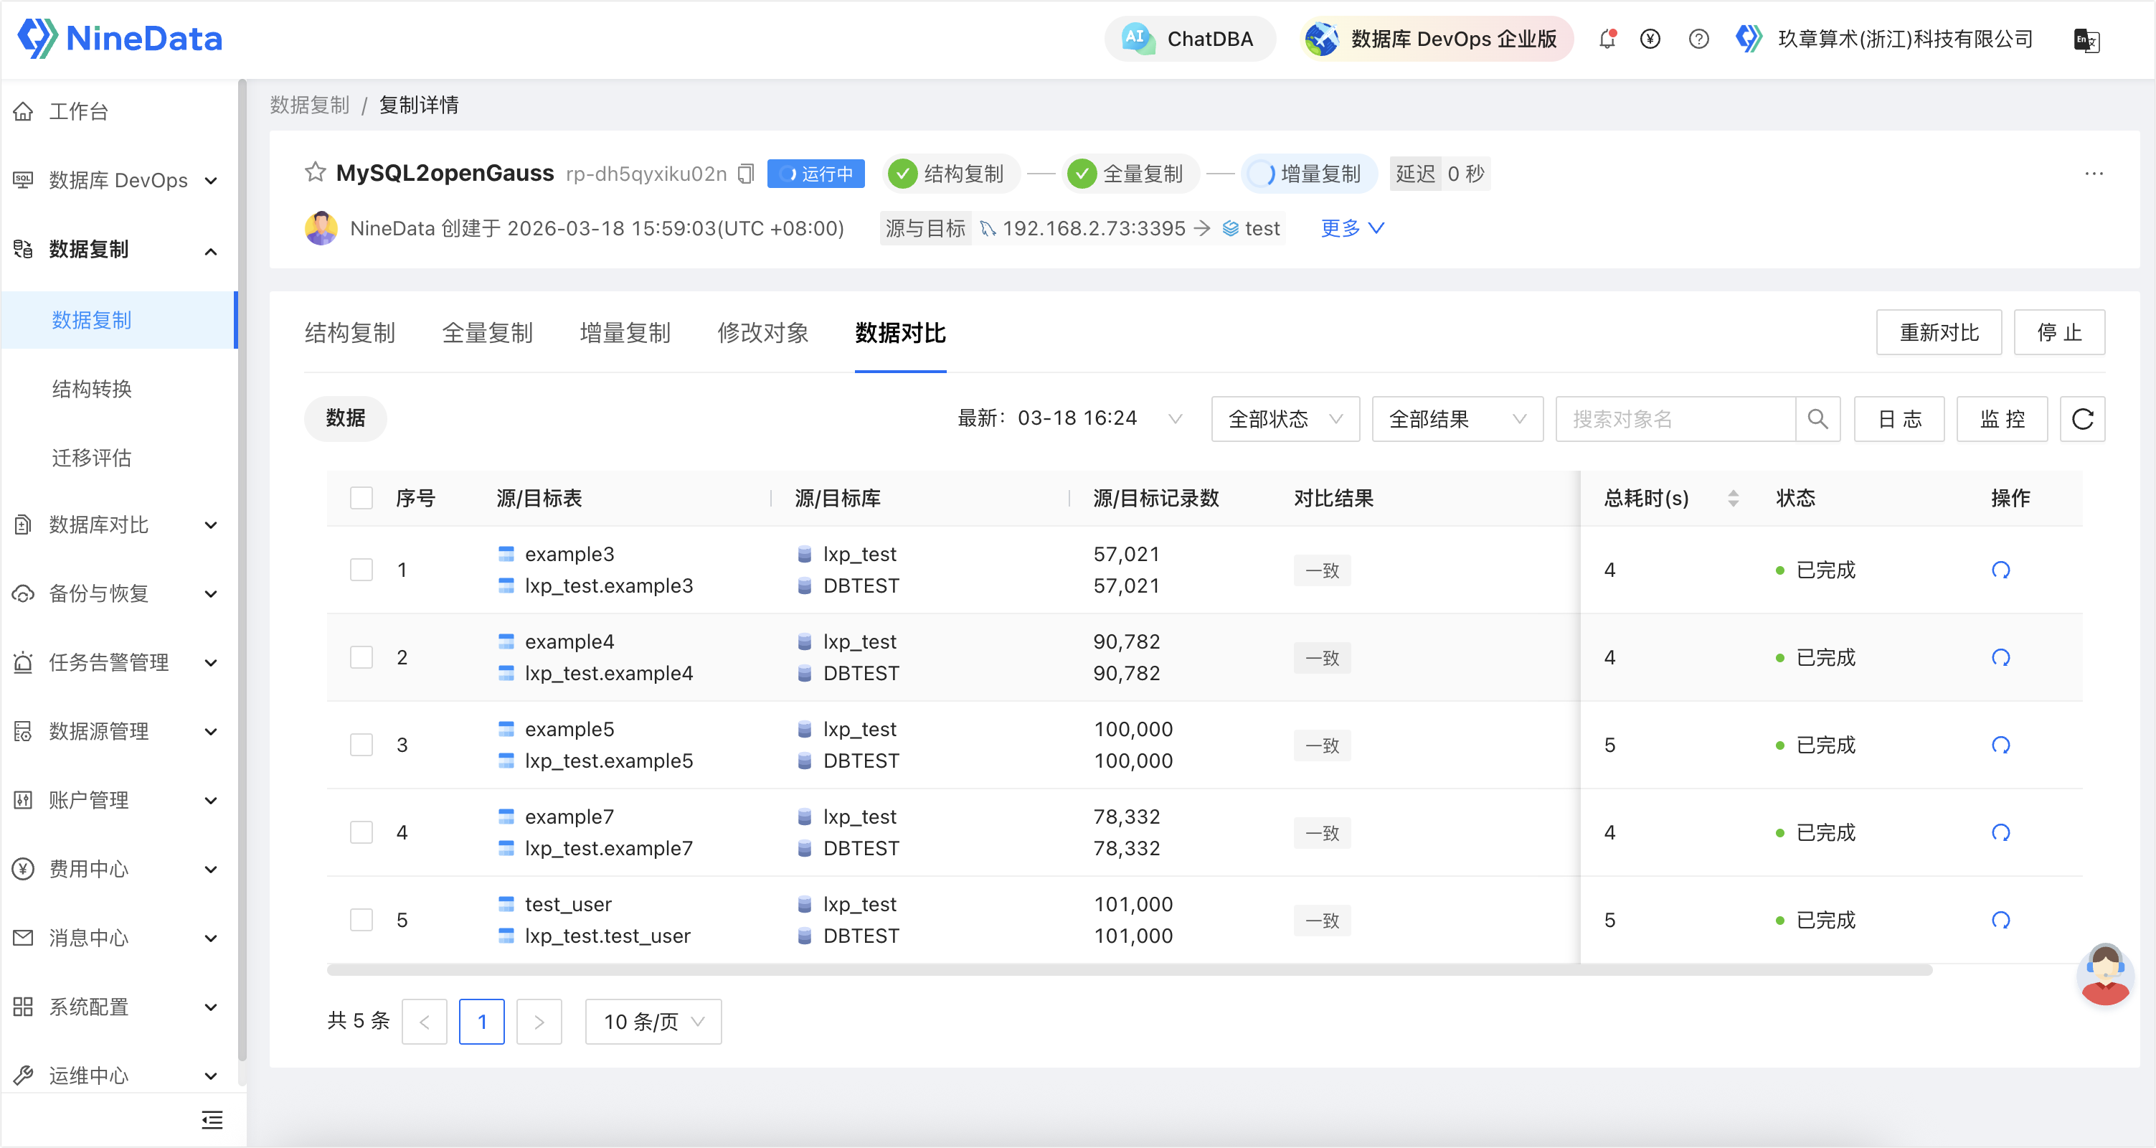Sort by 总耗时(s) column
This screenshot has width=2156, height=1148.
1733,498
